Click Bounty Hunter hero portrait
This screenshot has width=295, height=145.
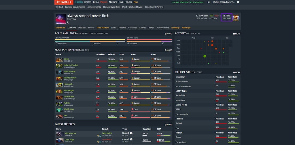tap(59, 79)
